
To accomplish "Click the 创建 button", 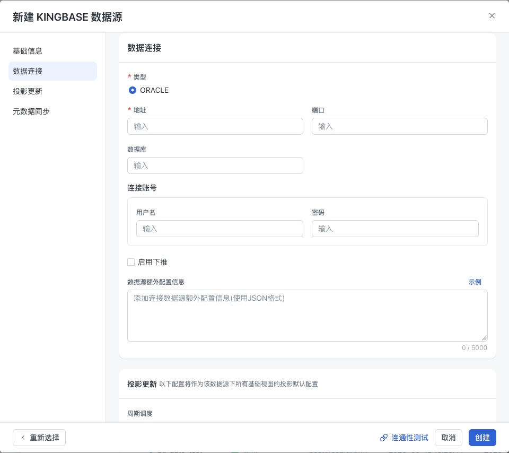I will (482, 438).
